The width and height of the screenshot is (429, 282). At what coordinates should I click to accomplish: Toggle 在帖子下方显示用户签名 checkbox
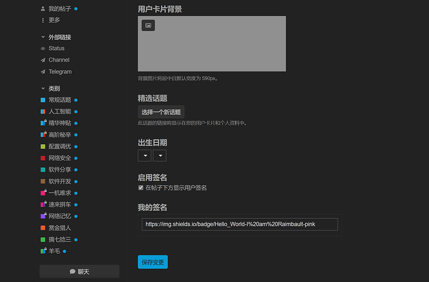(x=141, y=188)
